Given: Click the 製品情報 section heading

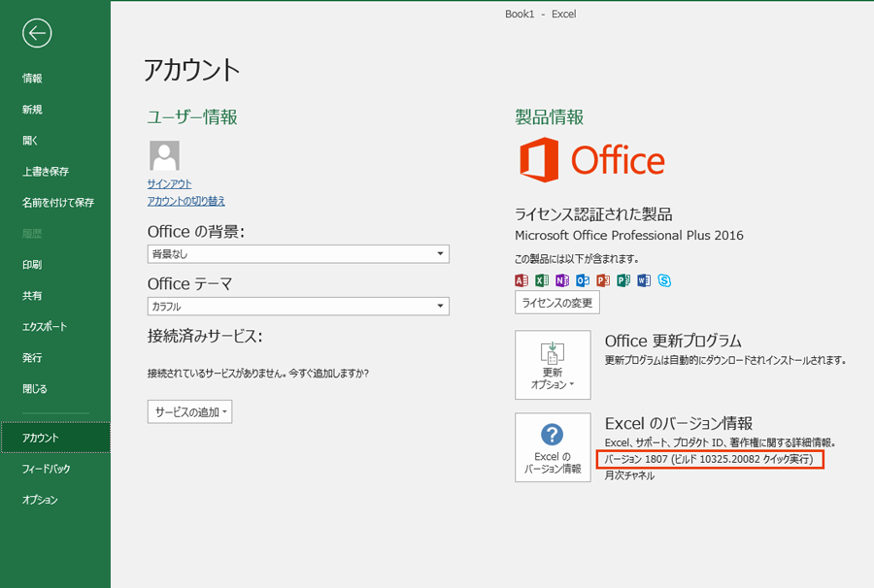Looking at the screenshot, I should (549, 117).
